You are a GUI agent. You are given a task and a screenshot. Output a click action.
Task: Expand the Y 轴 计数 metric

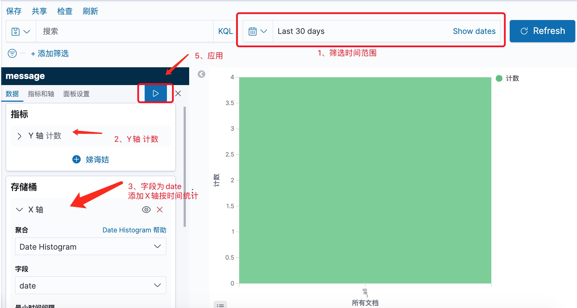[x=19, y=136]
